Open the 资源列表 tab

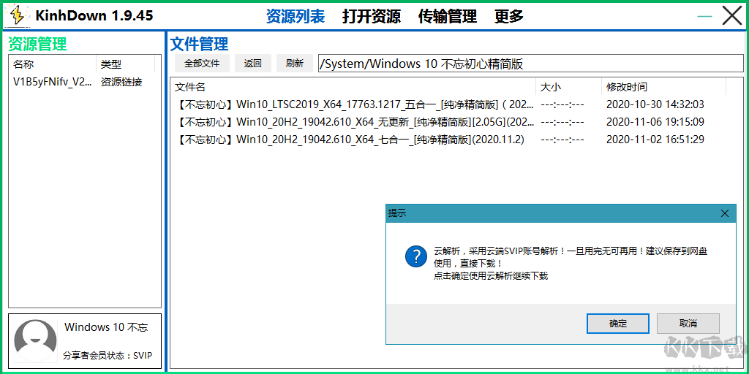(296, 16)
